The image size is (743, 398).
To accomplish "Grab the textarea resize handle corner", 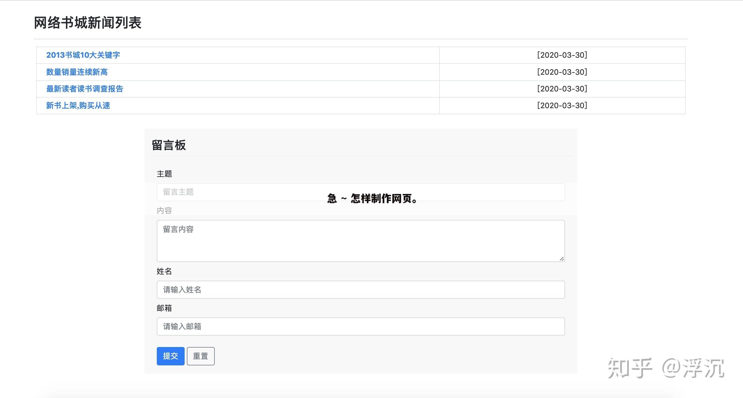I will click(561, 259).
